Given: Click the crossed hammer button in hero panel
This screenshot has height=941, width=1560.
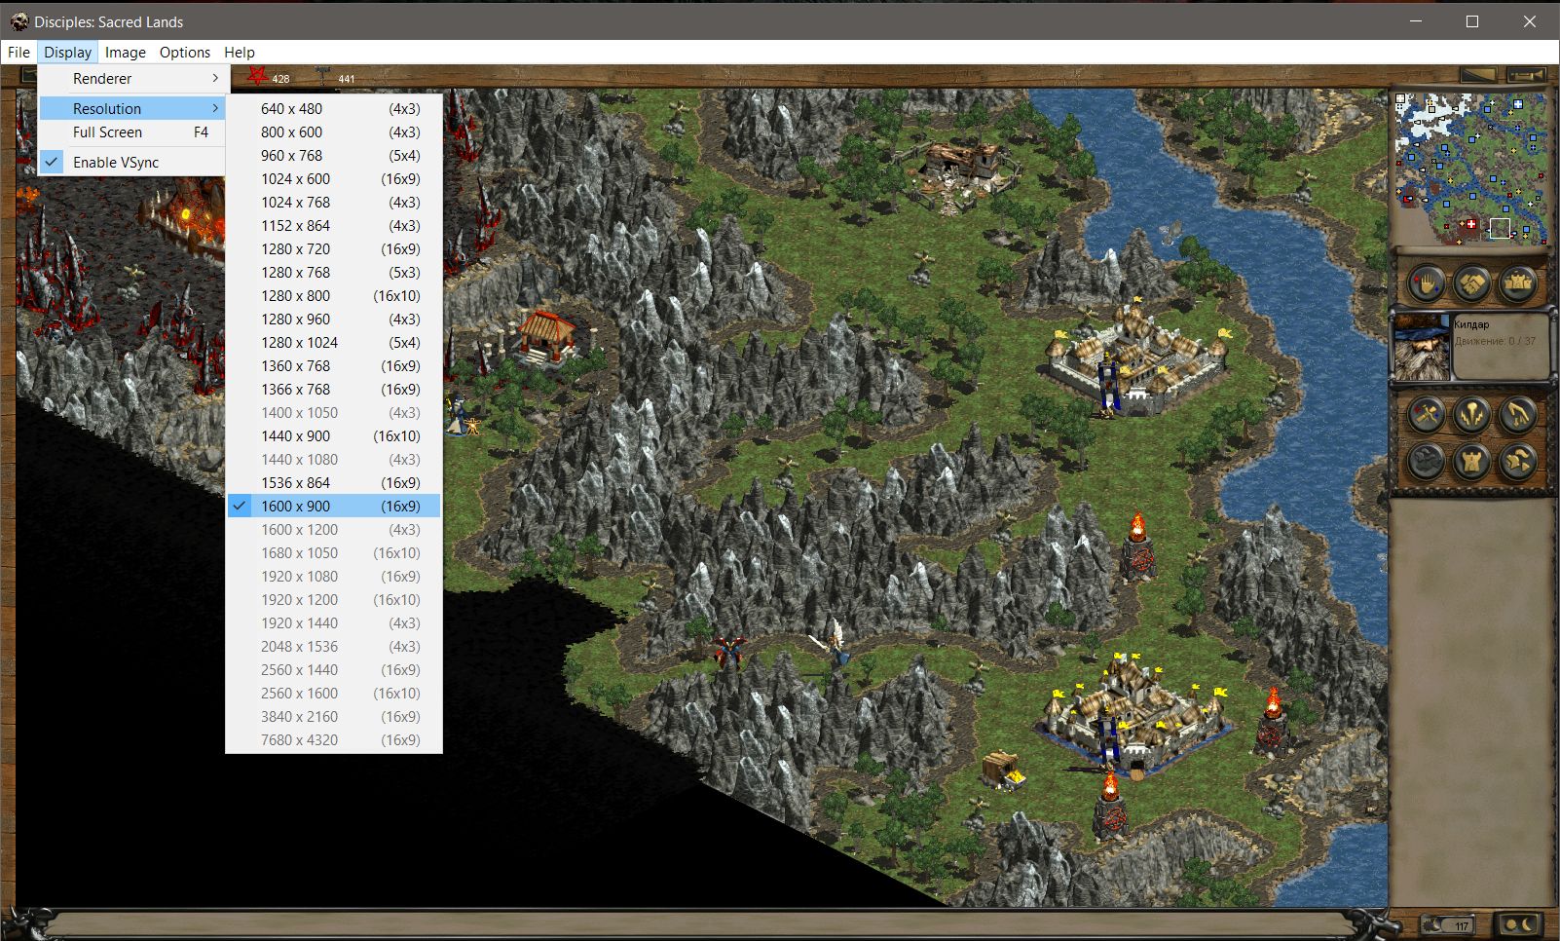Looking at the screenshot, I should click(1427, 415).
